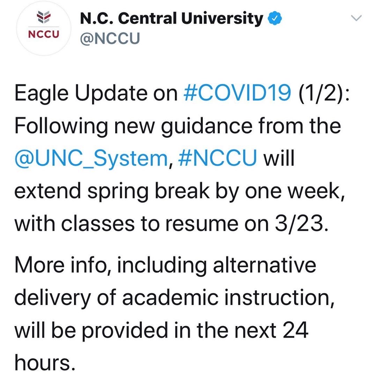
Task: Open the NCCU round profile picture
Action: click(44, 28)
